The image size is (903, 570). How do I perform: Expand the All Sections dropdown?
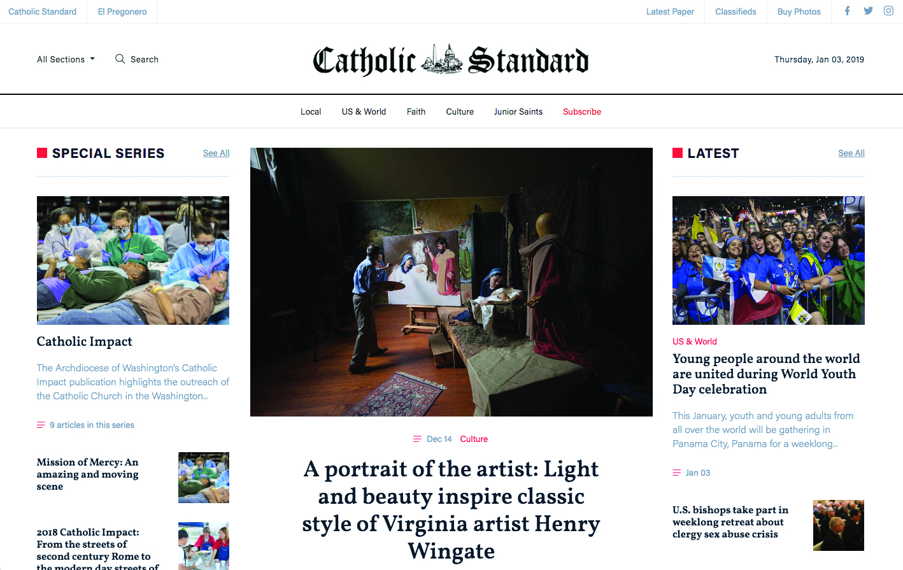click(x=66, y=59)
